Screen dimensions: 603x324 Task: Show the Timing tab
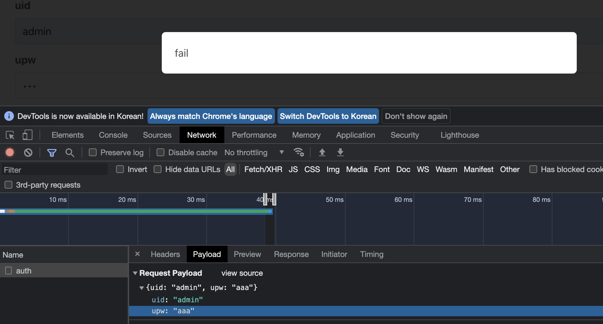372,254
